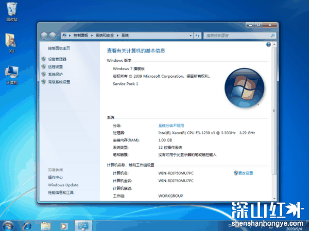
Task: Open 系统保护 link
Action: 56,74
